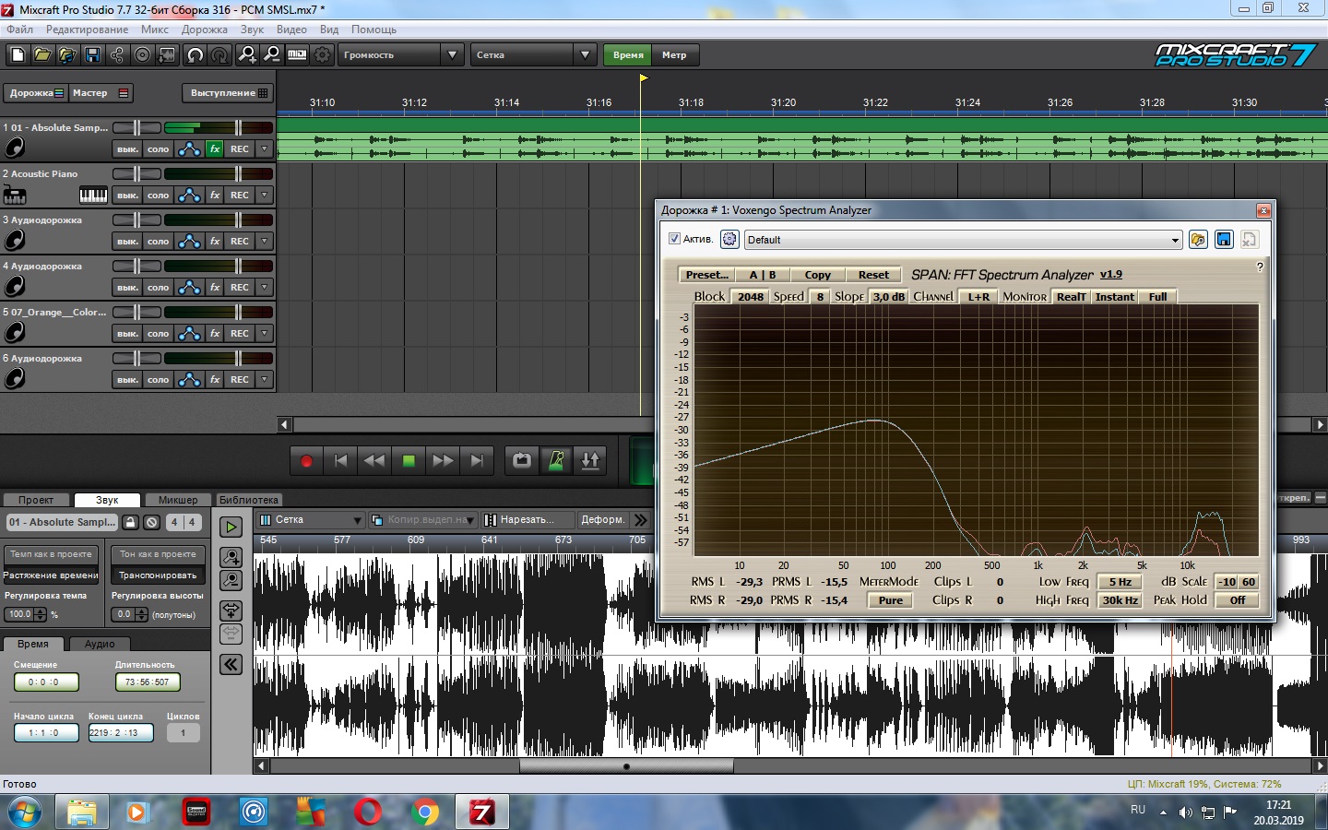The image size is (1328, 830).
Task: Click the undo arrow icon
Action: (195, 55)
